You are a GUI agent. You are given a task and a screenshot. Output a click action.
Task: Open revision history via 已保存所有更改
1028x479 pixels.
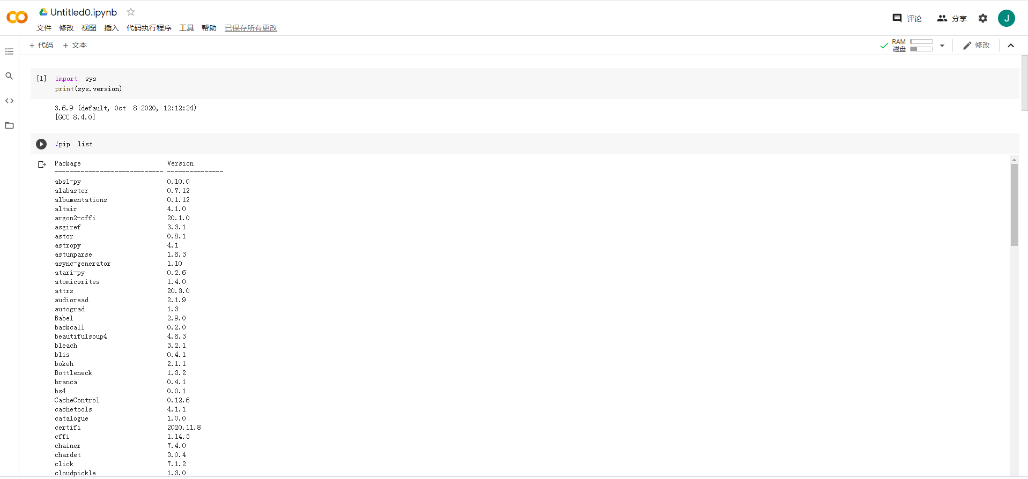(250, 28)
